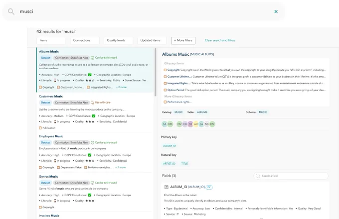
Task: Open the Albums Music result title
Action: pos(49,52)
